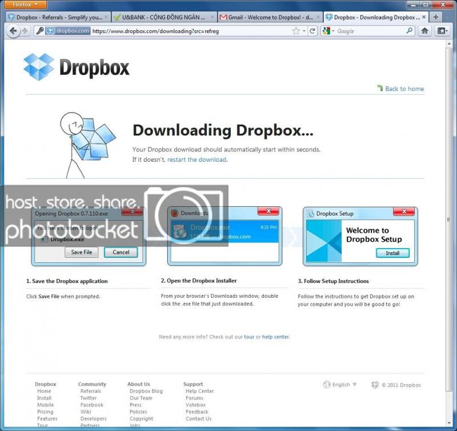Open the help center link

(x=275, y=337)
